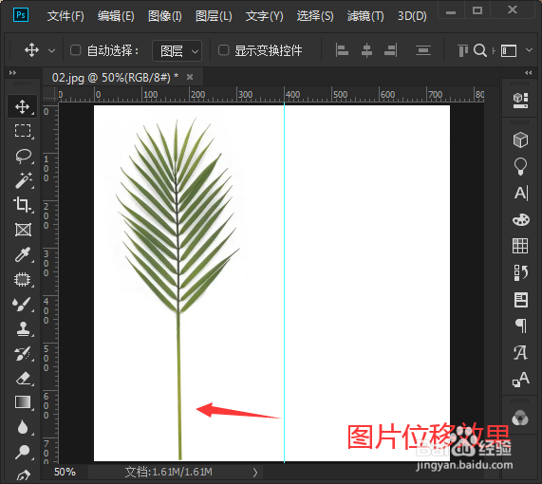Open Move tool preset picker arrow
Screen dimensions: 542x484
(51, 51)
